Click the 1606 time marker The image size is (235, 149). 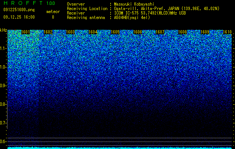pos(138,32)
